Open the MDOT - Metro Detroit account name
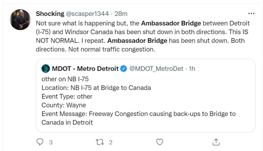 coord(85,69)
